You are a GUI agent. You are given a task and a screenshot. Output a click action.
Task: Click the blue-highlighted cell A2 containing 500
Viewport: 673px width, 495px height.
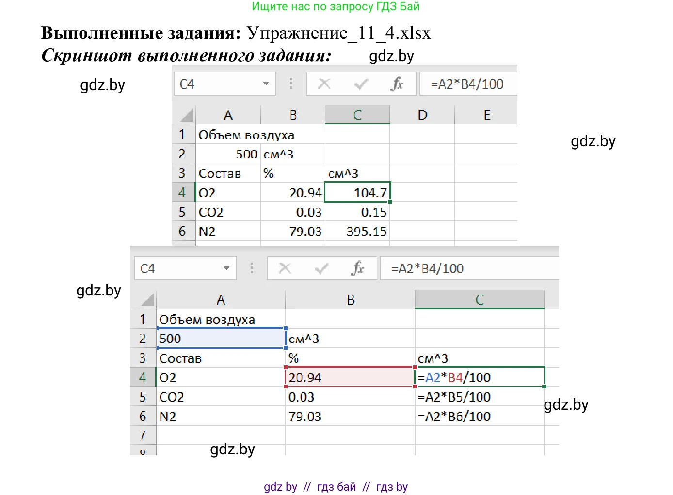[221, 339]
